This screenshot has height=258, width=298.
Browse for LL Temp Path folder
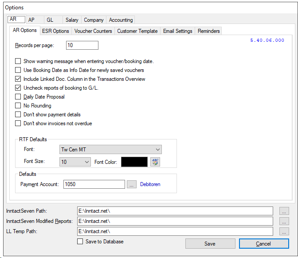coord(284,231)
